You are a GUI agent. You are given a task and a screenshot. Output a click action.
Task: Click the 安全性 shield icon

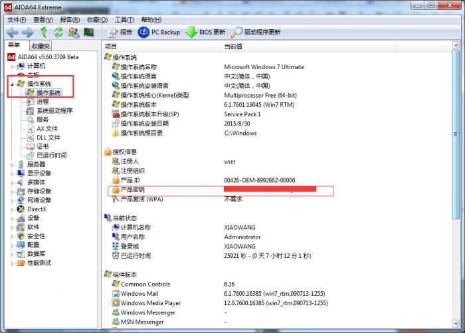click(21, 236)
